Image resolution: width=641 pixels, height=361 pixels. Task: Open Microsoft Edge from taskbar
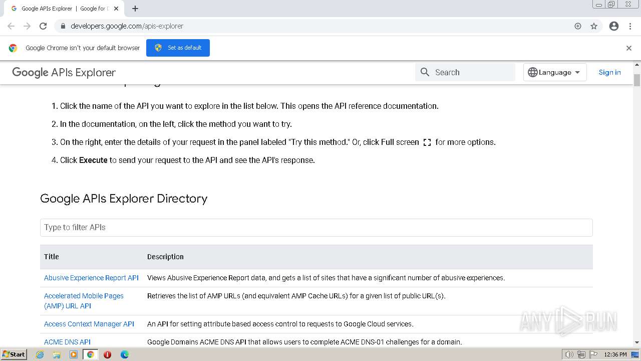pyautogui.click(x=124, y=354)
